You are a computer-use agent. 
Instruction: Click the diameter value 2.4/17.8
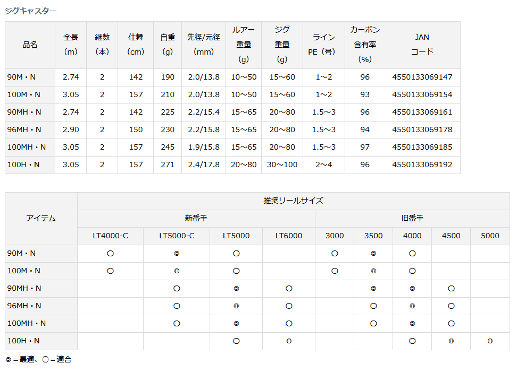point(204,165)
